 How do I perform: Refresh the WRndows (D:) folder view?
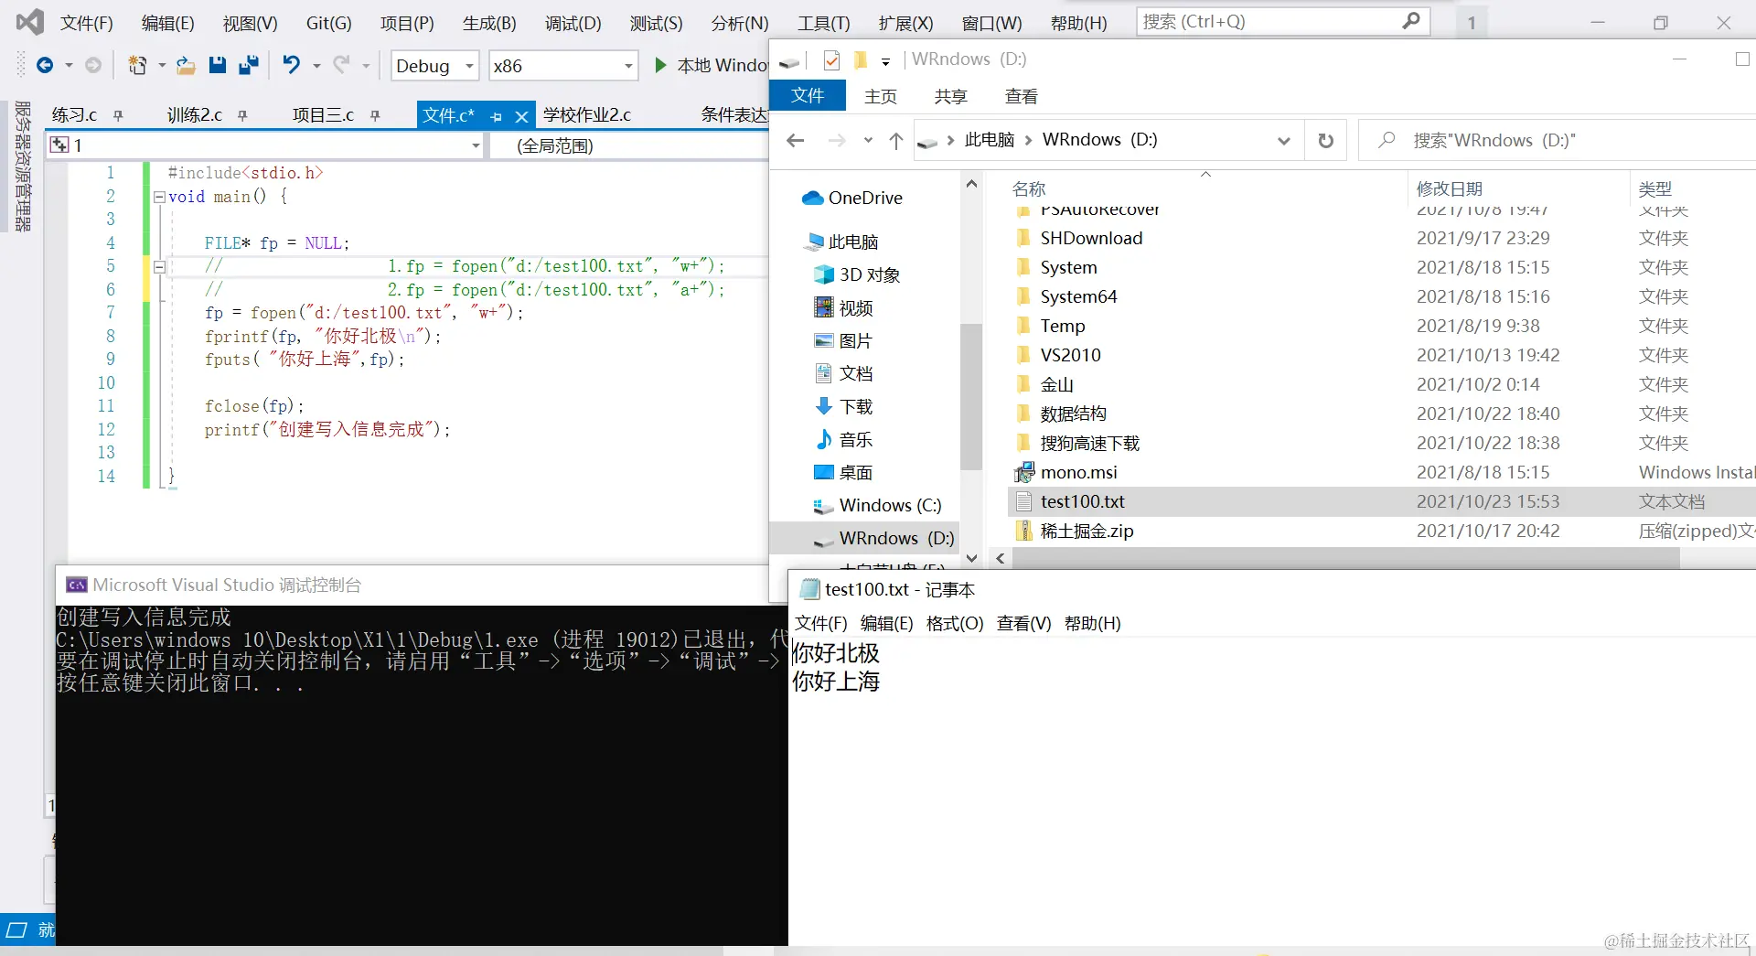(x=1325, y=140)
